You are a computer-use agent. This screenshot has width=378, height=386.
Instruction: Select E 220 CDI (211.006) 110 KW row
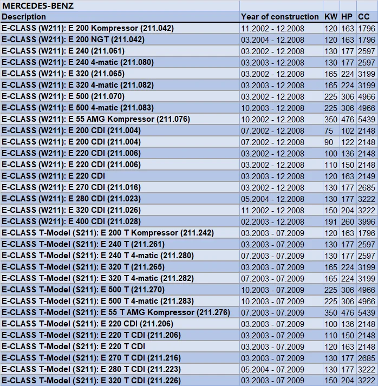point(189,165)
